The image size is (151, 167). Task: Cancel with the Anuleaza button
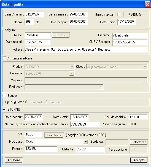(x=14, y=160)
